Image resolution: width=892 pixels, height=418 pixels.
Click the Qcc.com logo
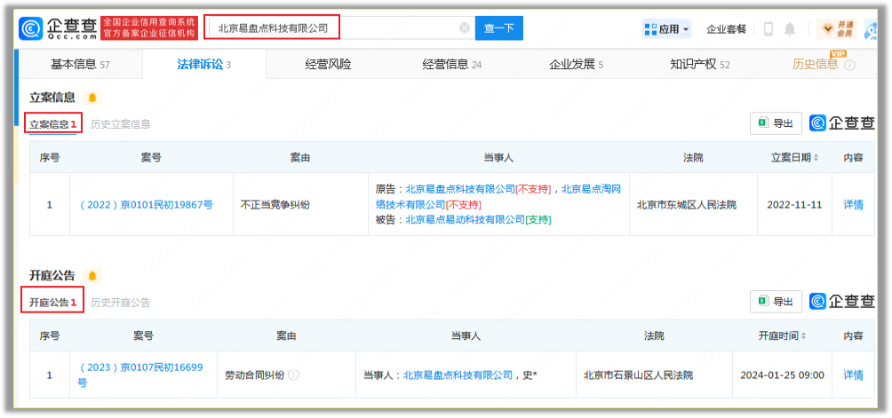[60, 28]
